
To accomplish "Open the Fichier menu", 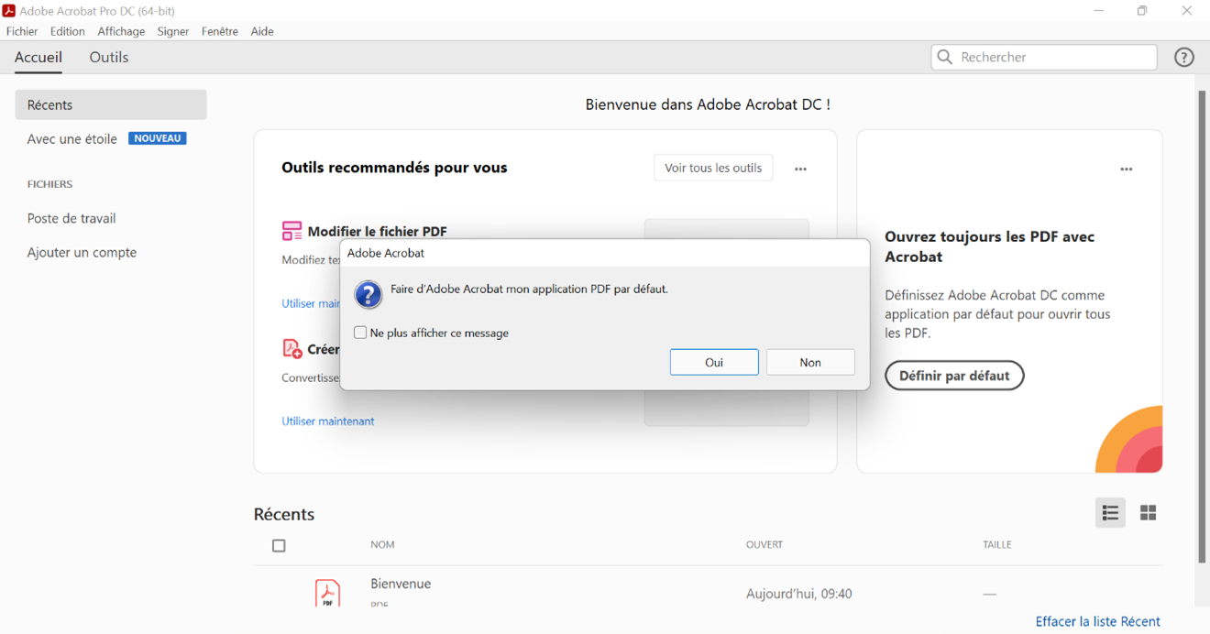I will [22, 31].
